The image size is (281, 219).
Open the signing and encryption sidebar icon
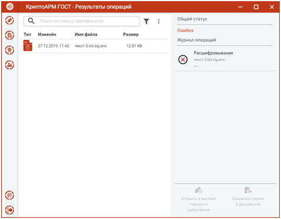9,21
